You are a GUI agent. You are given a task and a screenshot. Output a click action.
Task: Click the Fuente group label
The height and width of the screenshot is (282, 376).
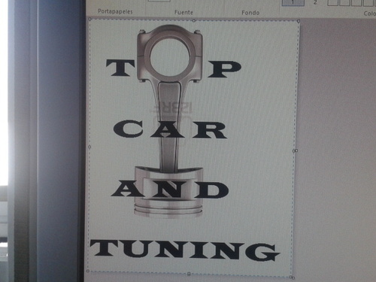tap(183, 12)
